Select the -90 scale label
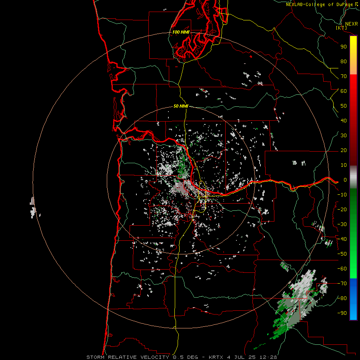Viewport: 360px width, 360px height. click(x=342, y=313)
